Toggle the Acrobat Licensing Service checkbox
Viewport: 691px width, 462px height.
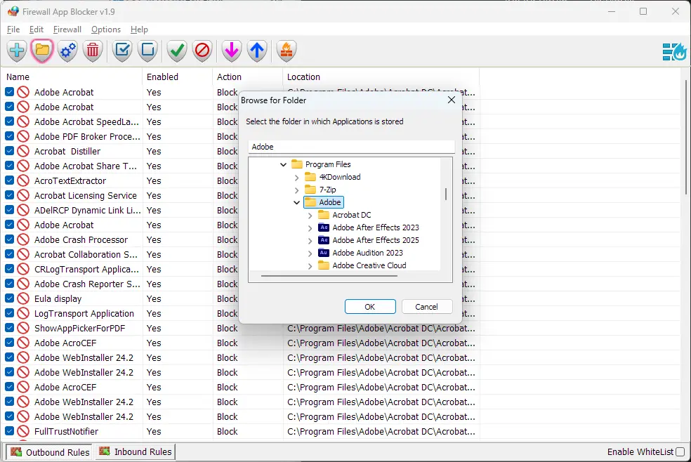click(x=9, y=195)
